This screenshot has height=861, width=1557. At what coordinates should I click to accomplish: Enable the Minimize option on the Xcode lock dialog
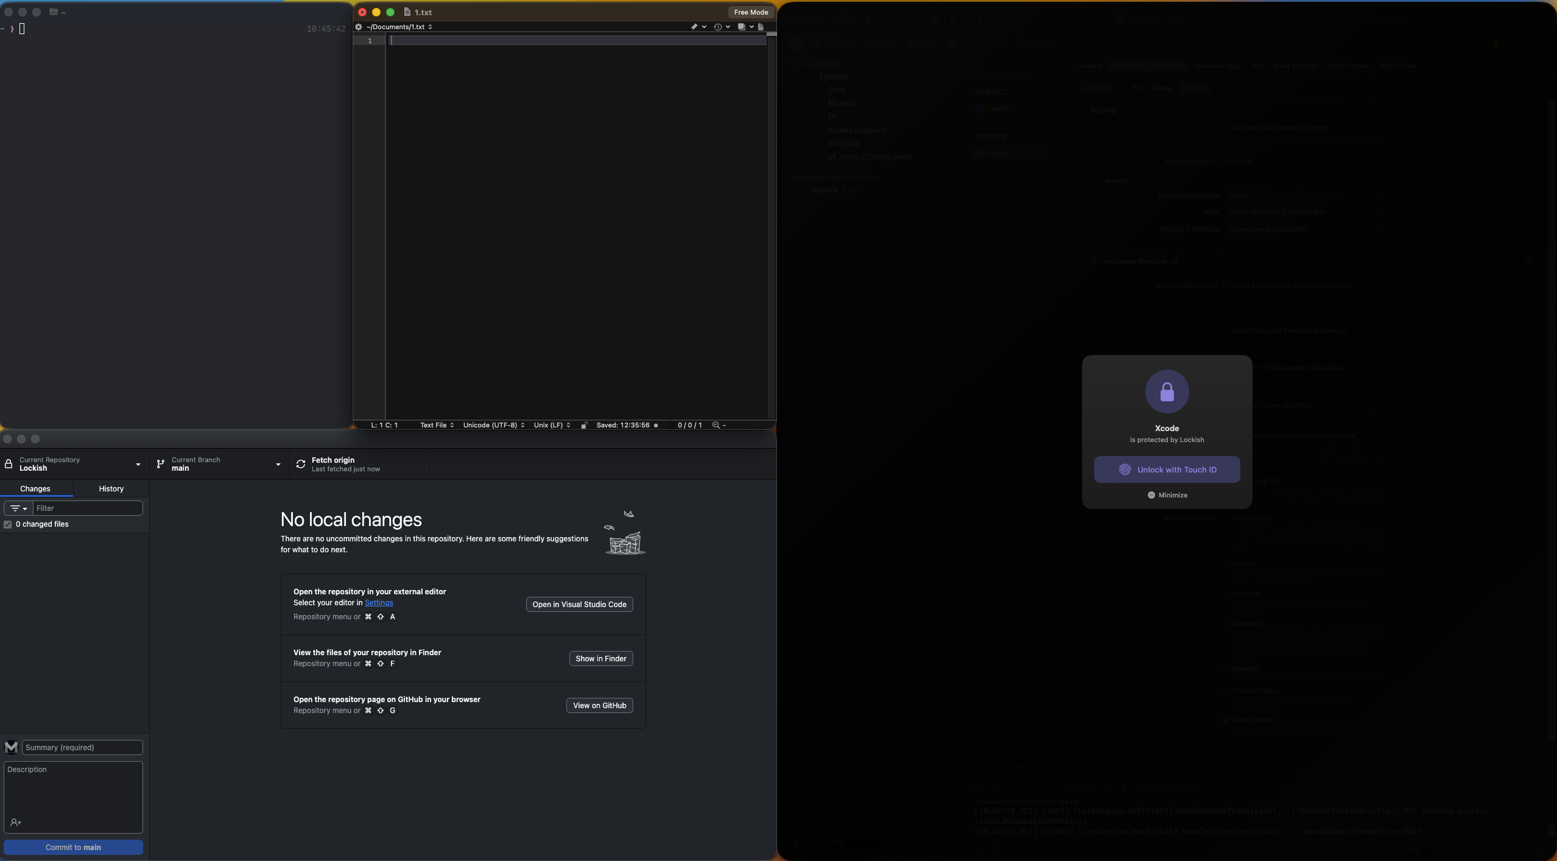pyautogui.click(x=1166, y=494)
